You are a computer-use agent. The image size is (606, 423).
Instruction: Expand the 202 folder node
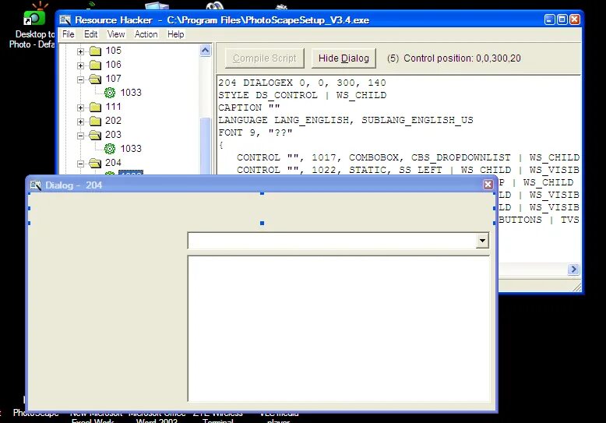[x=80, y=122]
